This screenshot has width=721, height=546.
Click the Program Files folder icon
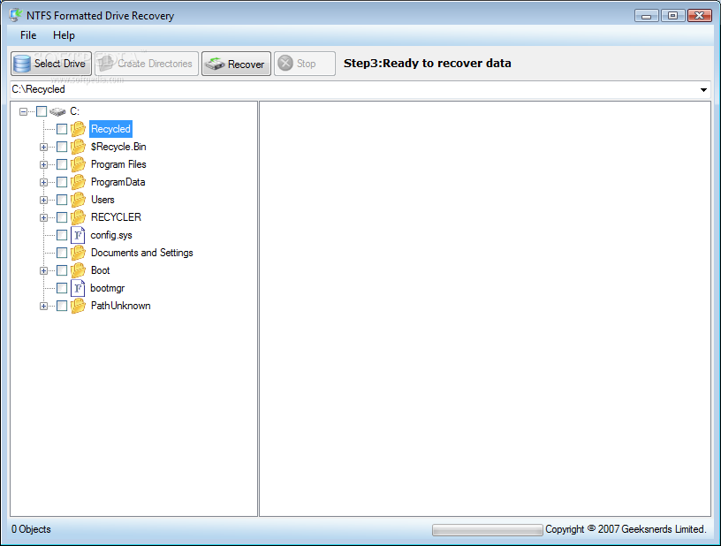pos(78,164)
